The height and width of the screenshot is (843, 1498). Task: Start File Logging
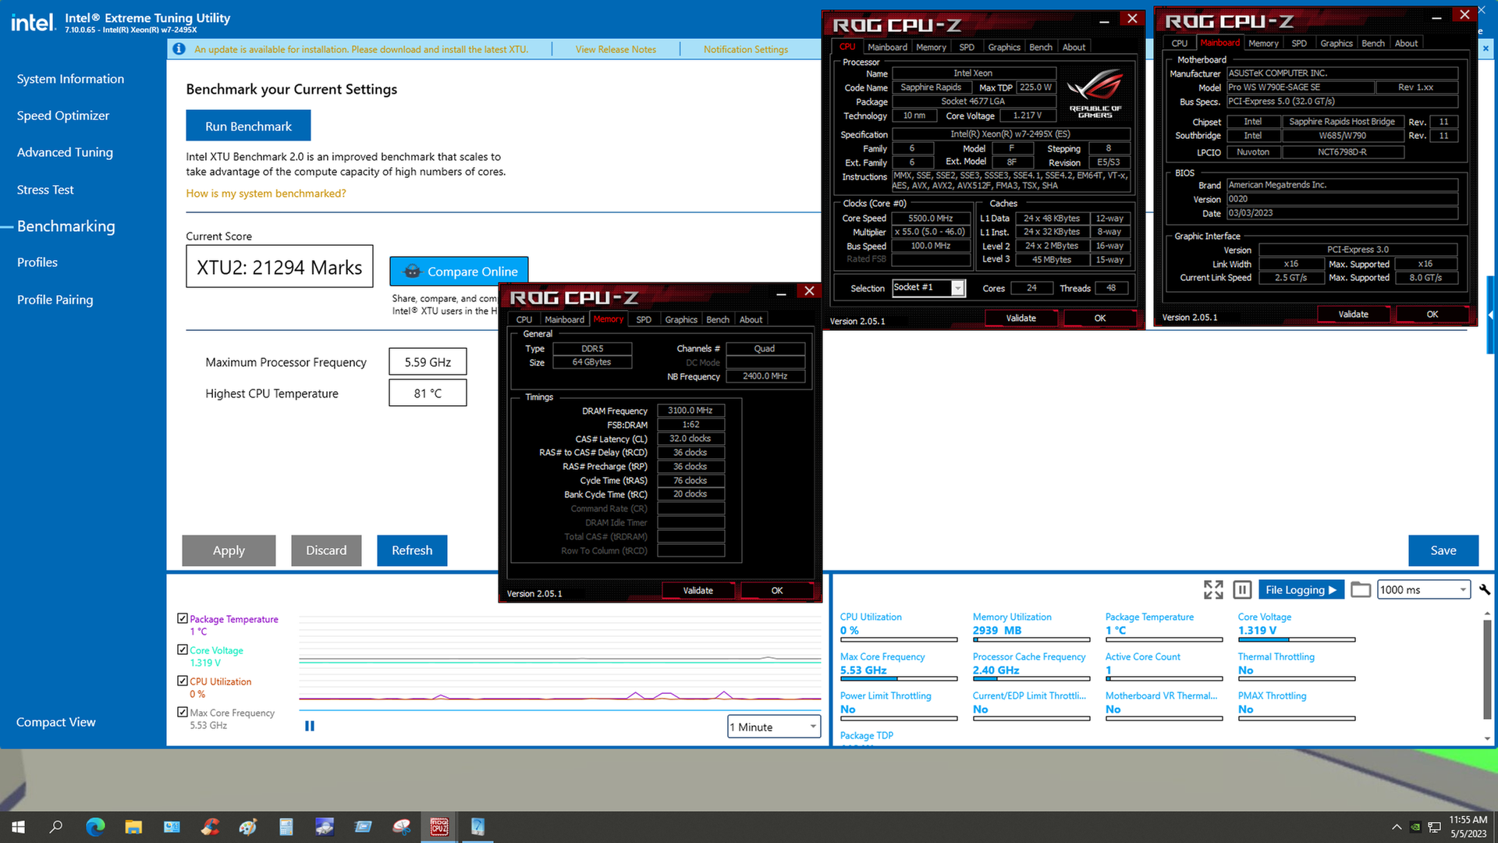click(x=1301, y=590)
